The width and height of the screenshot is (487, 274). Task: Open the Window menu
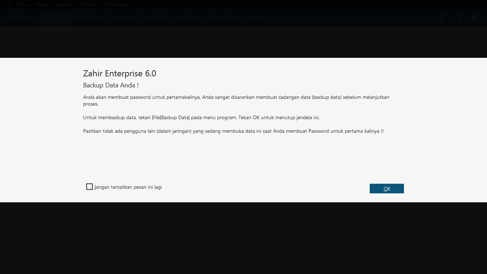coord(89,5)
